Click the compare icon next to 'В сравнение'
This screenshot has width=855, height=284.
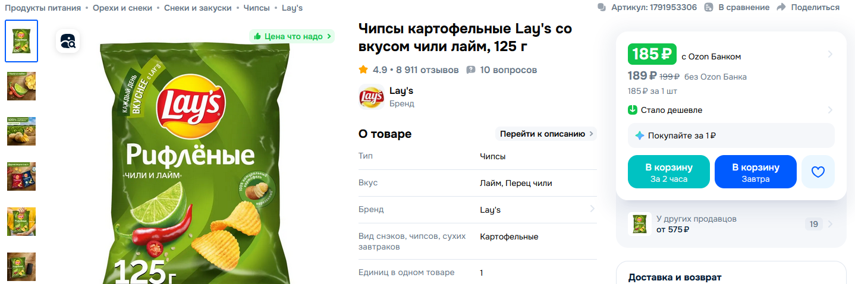coord(709,7)
